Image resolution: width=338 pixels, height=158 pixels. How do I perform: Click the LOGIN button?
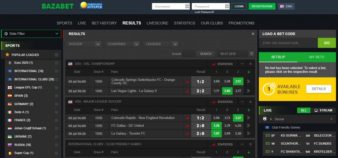point(239,6)
